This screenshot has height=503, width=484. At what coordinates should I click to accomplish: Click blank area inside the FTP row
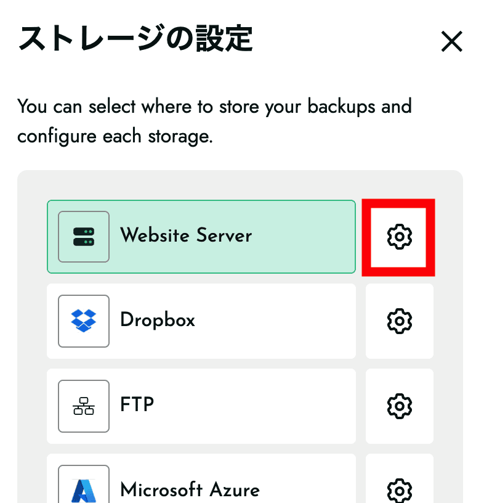(259, 406)
